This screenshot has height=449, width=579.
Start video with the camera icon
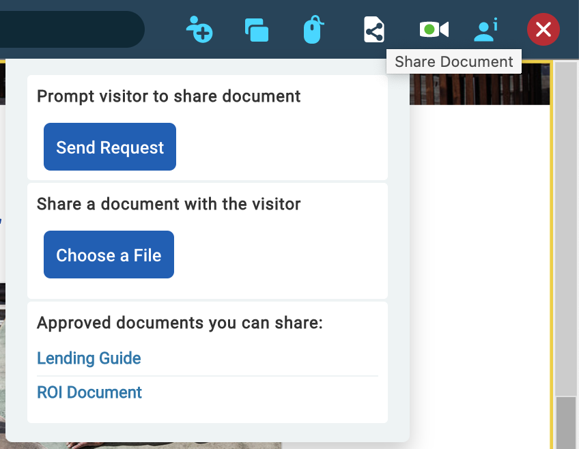[x=434, y=29]
